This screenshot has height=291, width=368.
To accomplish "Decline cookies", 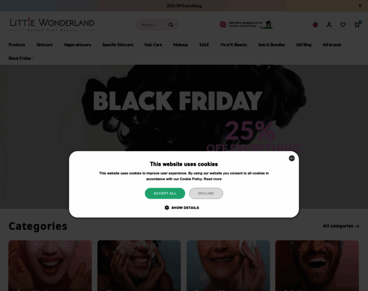I will point(206,193).
